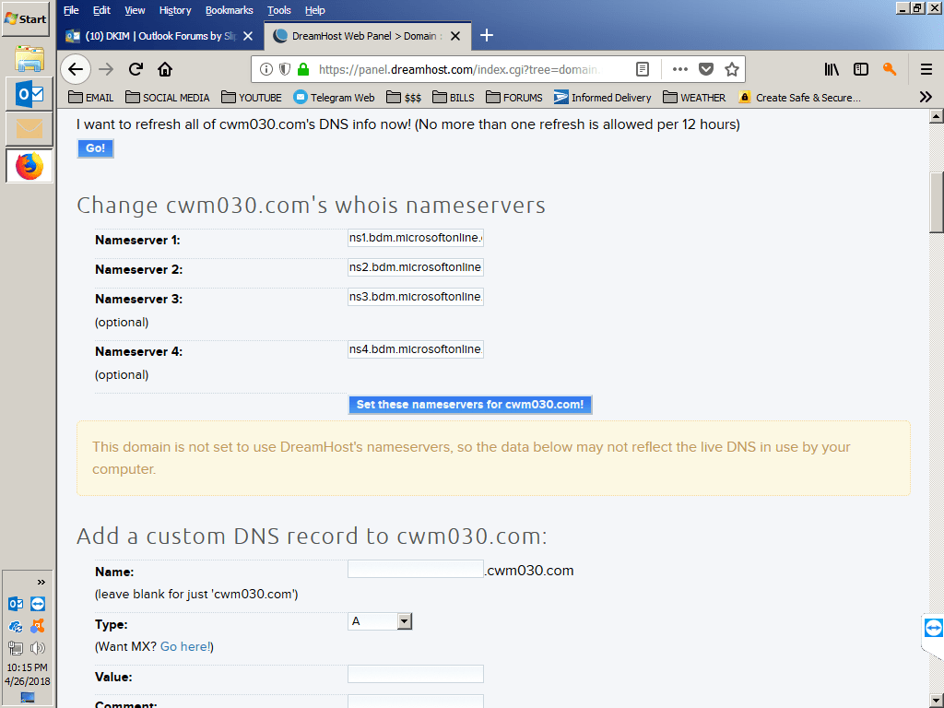The height and width of the screenshot is (708, 944).
Task: Click inside the Nameserver 1 field
Action: [415, 237]
